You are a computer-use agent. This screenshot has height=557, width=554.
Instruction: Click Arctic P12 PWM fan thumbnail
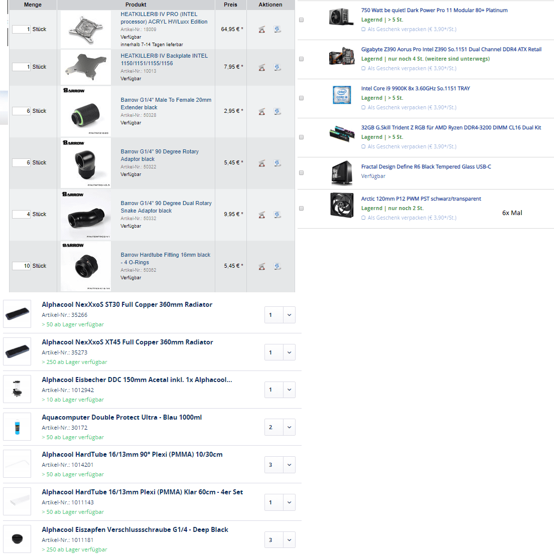(x=342, y=205)
